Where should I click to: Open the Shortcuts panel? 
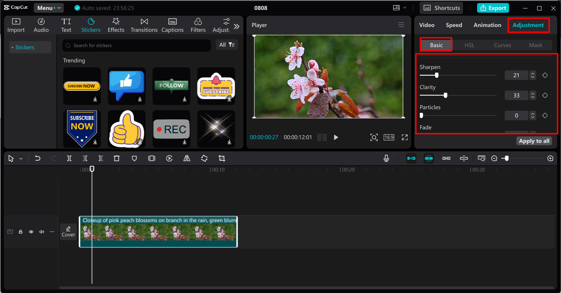(441, 8)
